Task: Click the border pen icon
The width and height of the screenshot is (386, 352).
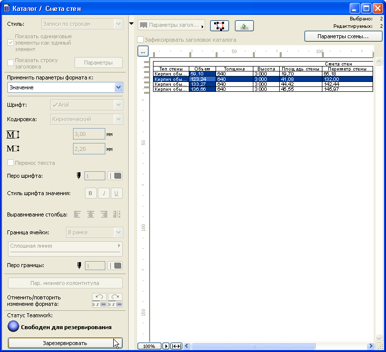Action: (79, 266)
